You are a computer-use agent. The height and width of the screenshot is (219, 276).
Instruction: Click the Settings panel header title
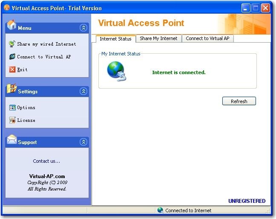28,92
